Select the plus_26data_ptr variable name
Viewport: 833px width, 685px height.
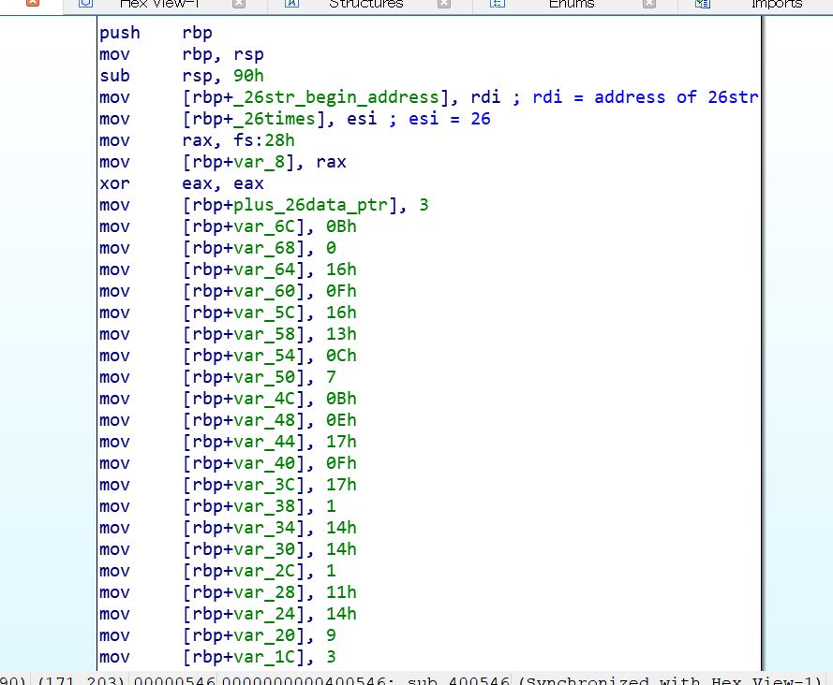pyautogui.click(x=310, y=205)
